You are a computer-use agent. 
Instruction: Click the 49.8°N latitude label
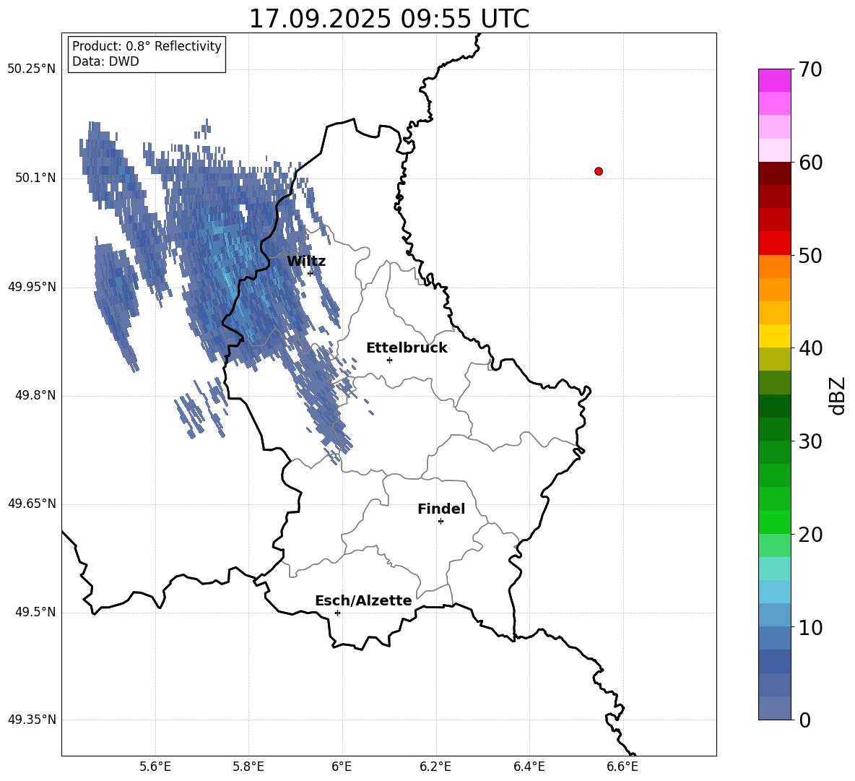[x=35, y=395]
